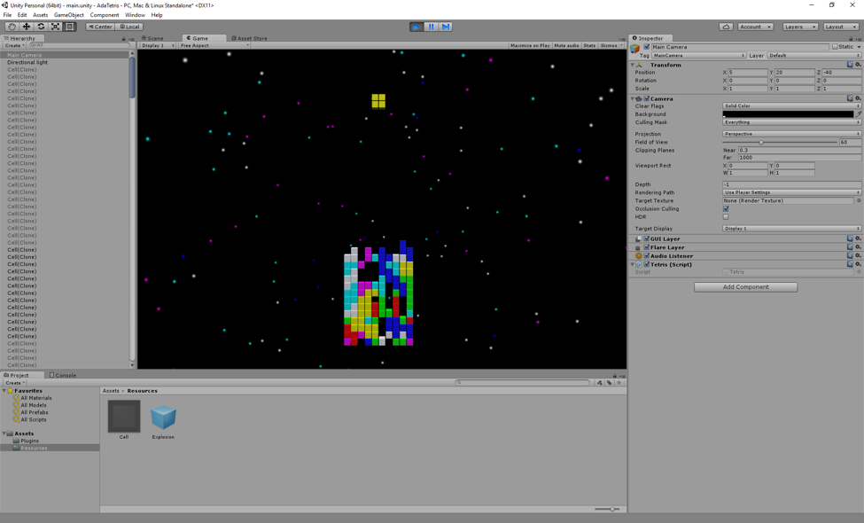Pause the running game
The image size is (864, 523).
[431, 26]
